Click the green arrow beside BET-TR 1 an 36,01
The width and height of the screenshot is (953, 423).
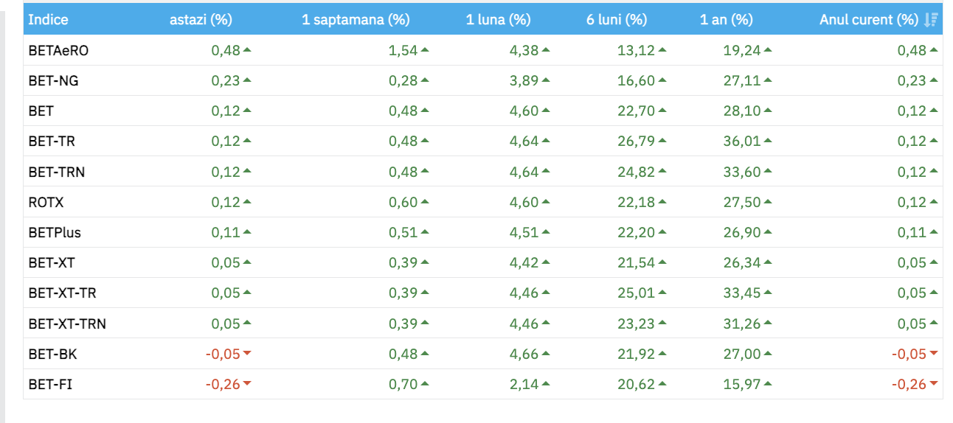[x=768, y=141]
